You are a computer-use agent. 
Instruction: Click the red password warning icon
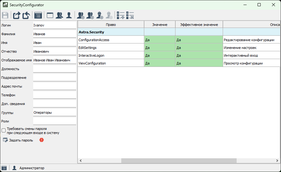coord(42,140)
